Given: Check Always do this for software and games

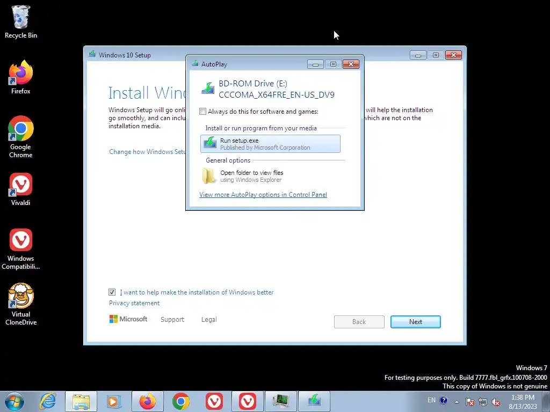Looking at the screenshot, I should [202, 112].
